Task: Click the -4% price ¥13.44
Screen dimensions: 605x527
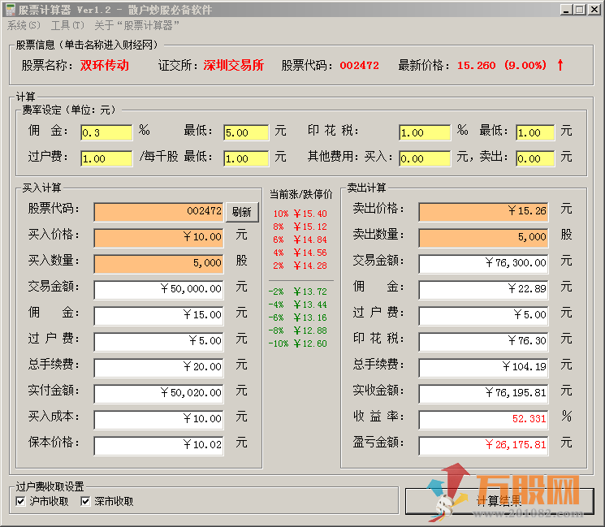Action: (310, 305)
